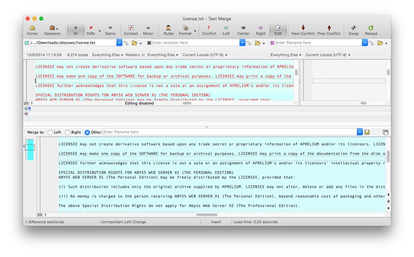Viewport: 414px width, 257px height.
Task: Browse for the left file with folder icon
Action: 134,43
